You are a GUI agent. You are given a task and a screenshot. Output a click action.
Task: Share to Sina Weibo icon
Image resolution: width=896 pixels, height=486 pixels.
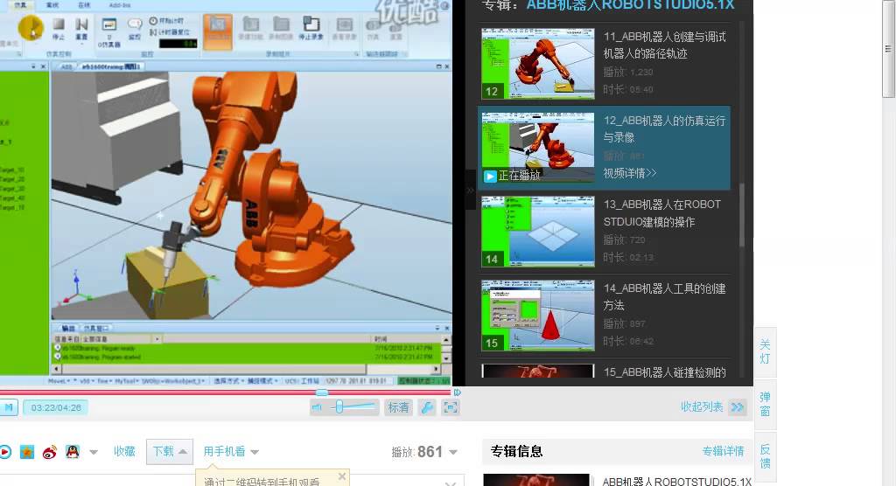(x=50, y=452)
